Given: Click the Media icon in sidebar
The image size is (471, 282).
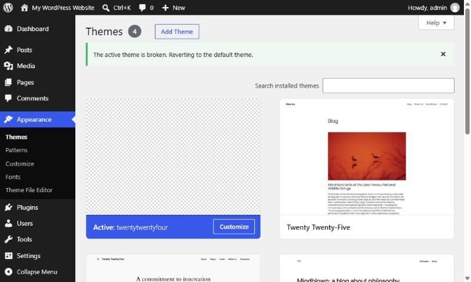Looking at the screenshot, I should [8, 66].
